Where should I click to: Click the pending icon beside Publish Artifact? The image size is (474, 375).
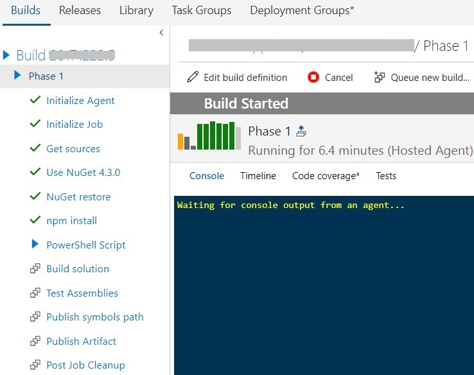(x=35, y=341)
